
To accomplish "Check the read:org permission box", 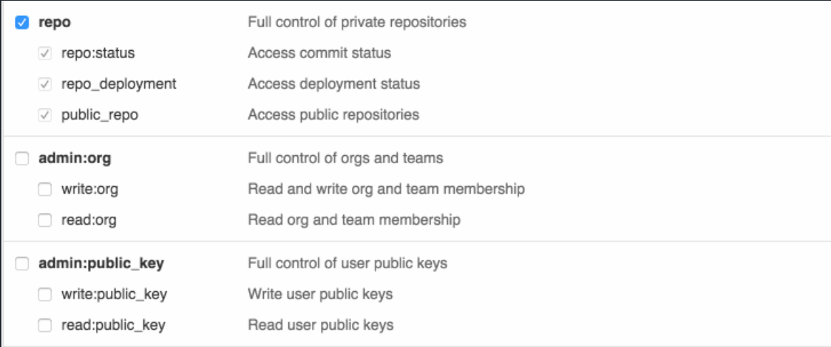I will (x=45, y=220).
